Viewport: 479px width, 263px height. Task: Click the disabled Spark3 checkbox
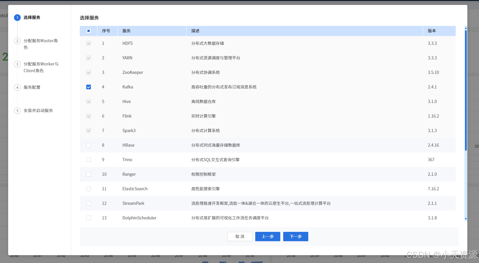coord(89,131)
